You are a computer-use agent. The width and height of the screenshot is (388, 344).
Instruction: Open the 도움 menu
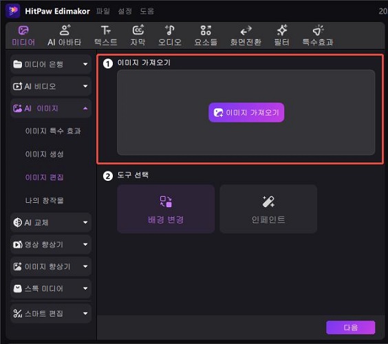click(147, 11)
